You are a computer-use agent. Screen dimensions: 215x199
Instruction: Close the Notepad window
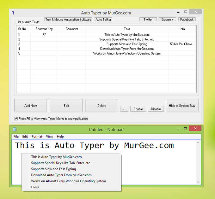click(195, 128)
